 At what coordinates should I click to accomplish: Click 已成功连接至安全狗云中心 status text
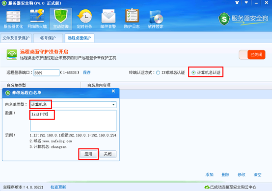click(233, 187)
